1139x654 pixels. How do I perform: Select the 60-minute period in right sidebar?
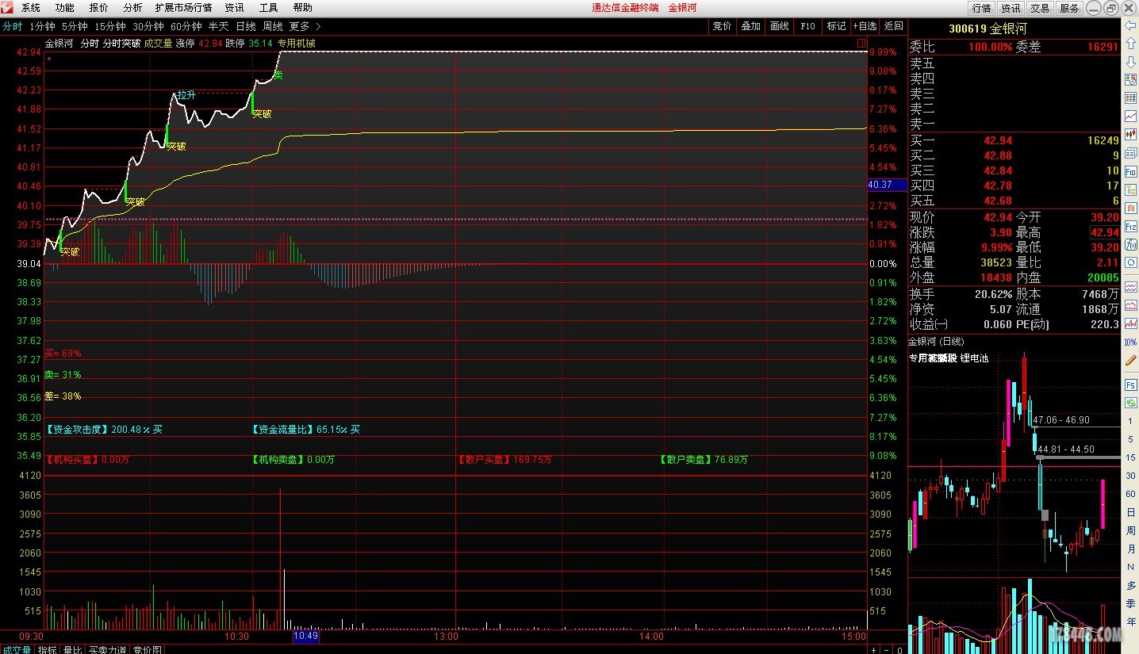pyautogui.click(x=1130, y=494)
